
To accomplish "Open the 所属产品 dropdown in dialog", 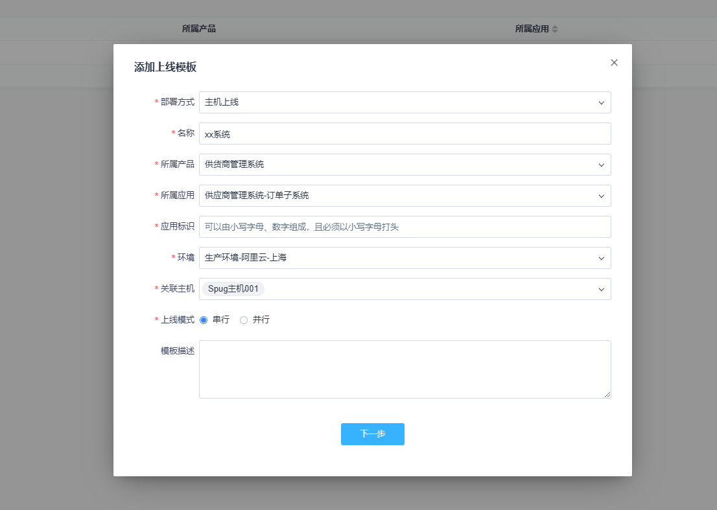I will [x=405, y=165].
